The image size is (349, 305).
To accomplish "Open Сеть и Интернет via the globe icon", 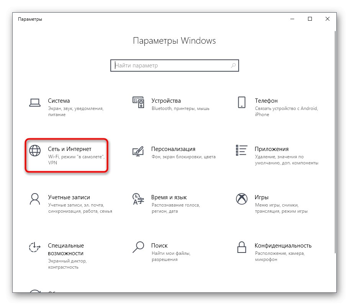I will click(x=34, y=151).
